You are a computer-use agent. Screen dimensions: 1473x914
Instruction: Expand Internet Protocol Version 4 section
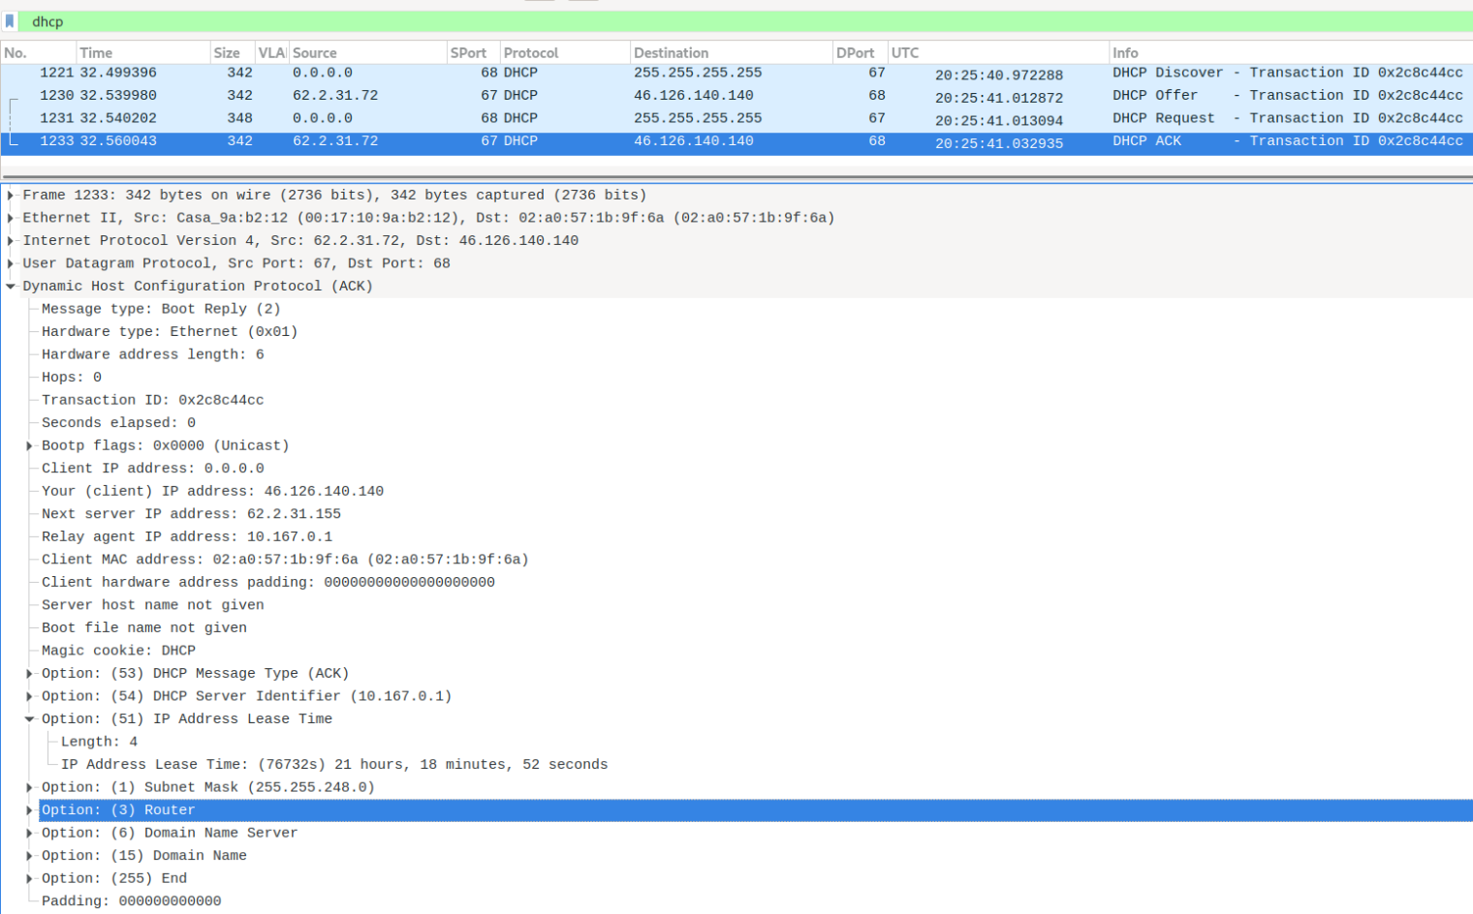(x=11, y=241)
